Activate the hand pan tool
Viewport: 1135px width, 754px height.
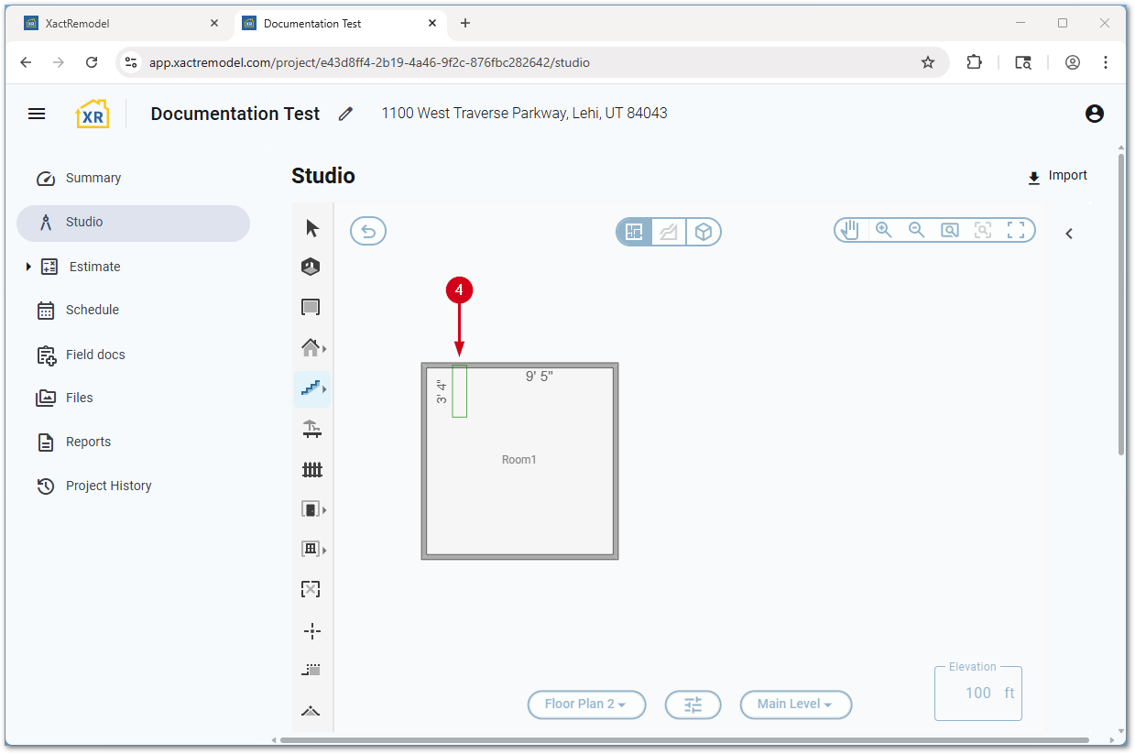(850, 230)
